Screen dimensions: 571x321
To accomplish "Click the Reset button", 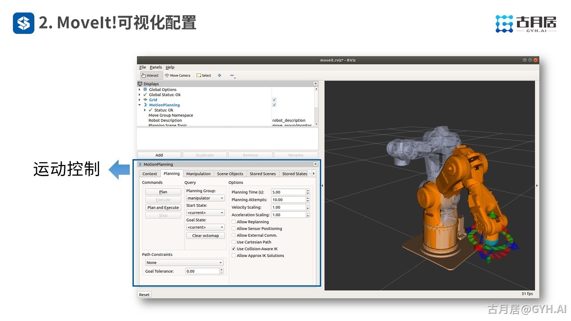I will coord(144,294).
